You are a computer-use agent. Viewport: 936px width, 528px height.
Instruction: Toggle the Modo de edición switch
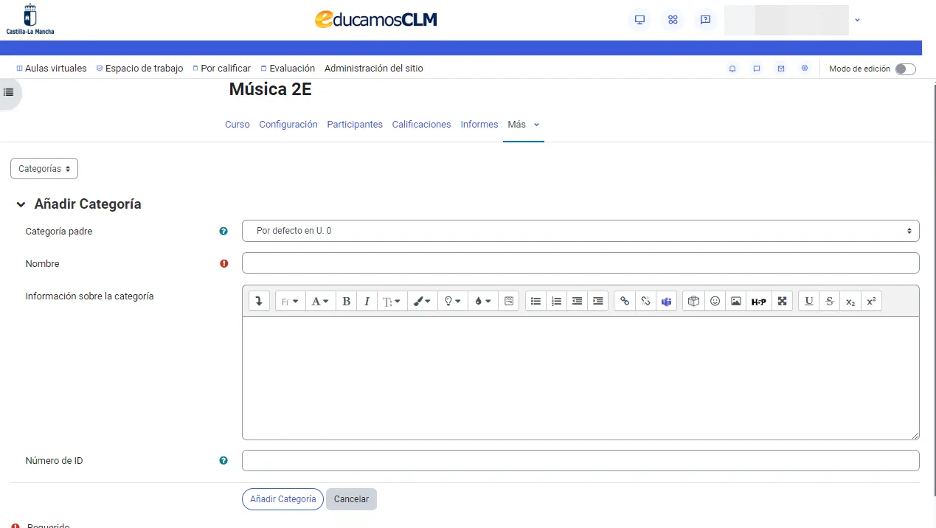pos(905,69)
